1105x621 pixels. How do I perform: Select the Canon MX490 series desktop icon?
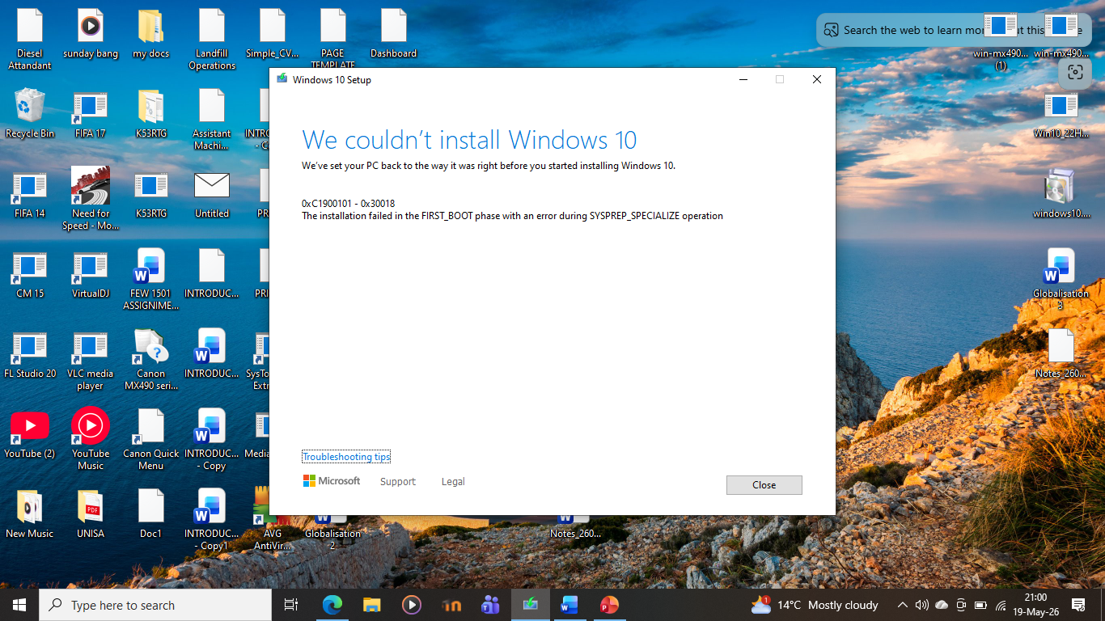[x=150, y=360]
